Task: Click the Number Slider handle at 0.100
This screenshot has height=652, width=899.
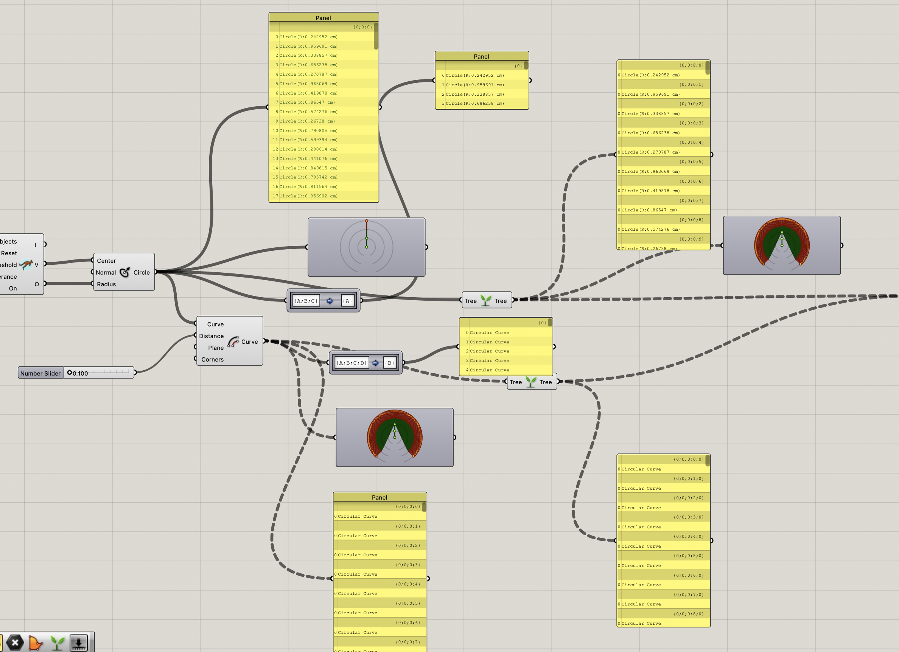Action: 70,373
